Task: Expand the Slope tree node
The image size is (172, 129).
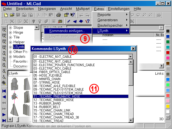Action: 10,28
